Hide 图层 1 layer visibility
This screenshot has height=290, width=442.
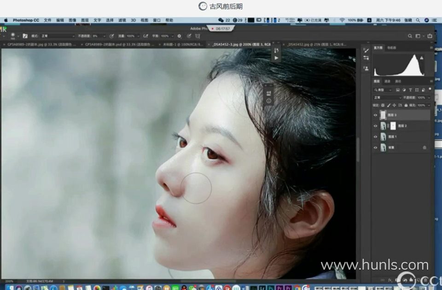(x=376, y=136)
